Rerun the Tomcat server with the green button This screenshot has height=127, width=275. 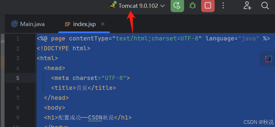pyautogui.click(x=177, y=6)
